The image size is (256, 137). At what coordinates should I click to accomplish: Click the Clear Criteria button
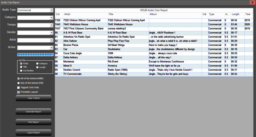34,98
